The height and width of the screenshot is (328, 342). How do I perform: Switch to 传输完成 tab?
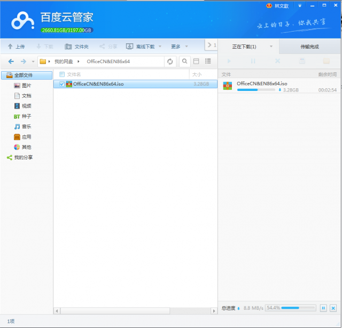tap(310, 47)
